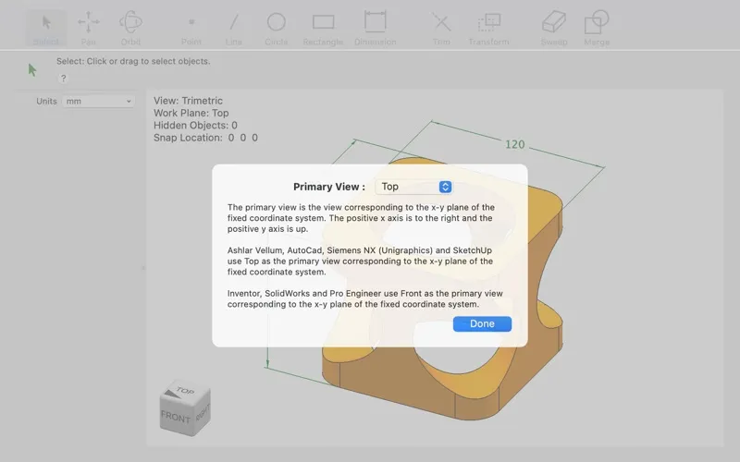This screenshot has height=462, width=740.
Task: Activate the Orbit tool
Action: pos(130,29)
